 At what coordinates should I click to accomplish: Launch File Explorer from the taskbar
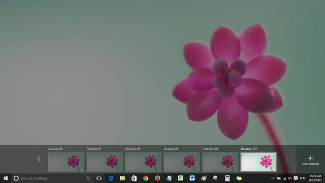[122, 178]
